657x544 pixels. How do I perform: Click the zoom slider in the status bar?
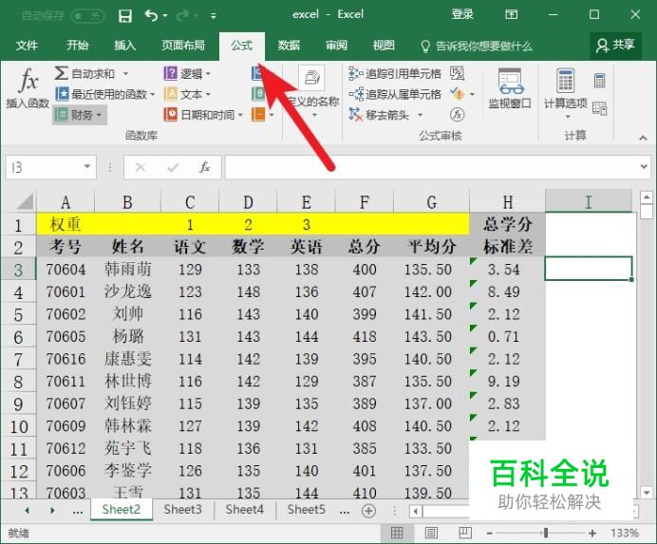click(545, 534)
